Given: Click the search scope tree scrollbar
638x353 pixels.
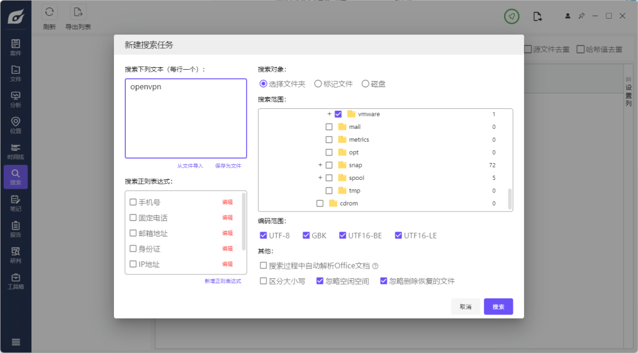Looking at the screenshot, I should pyautogui.click(x=510, y=199).
